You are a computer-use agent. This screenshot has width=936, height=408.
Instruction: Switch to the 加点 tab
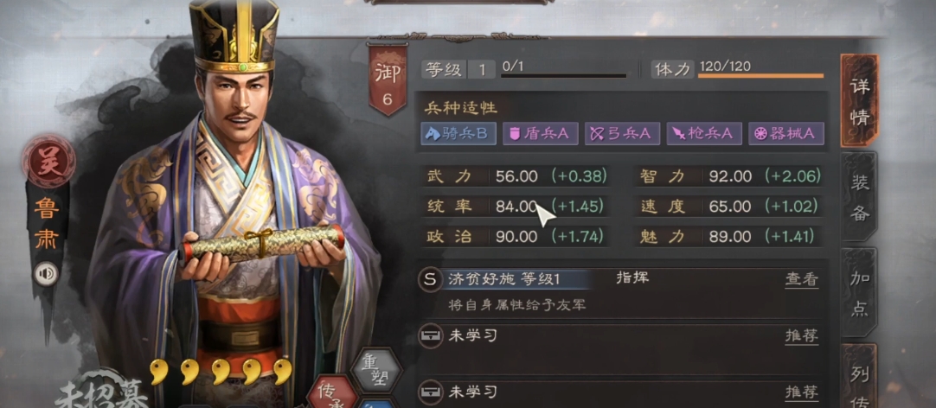pyautogui.click(x=859, y=294)
